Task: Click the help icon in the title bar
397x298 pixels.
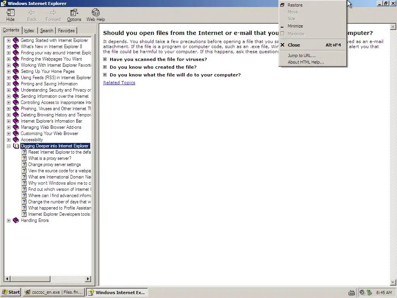Action: click(3, 3)
